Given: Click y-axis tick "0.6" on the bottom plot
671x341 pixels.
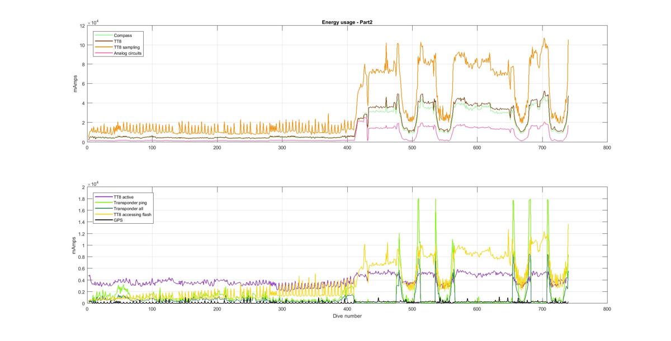Looking at the screenshot, I should coord(81,269).
